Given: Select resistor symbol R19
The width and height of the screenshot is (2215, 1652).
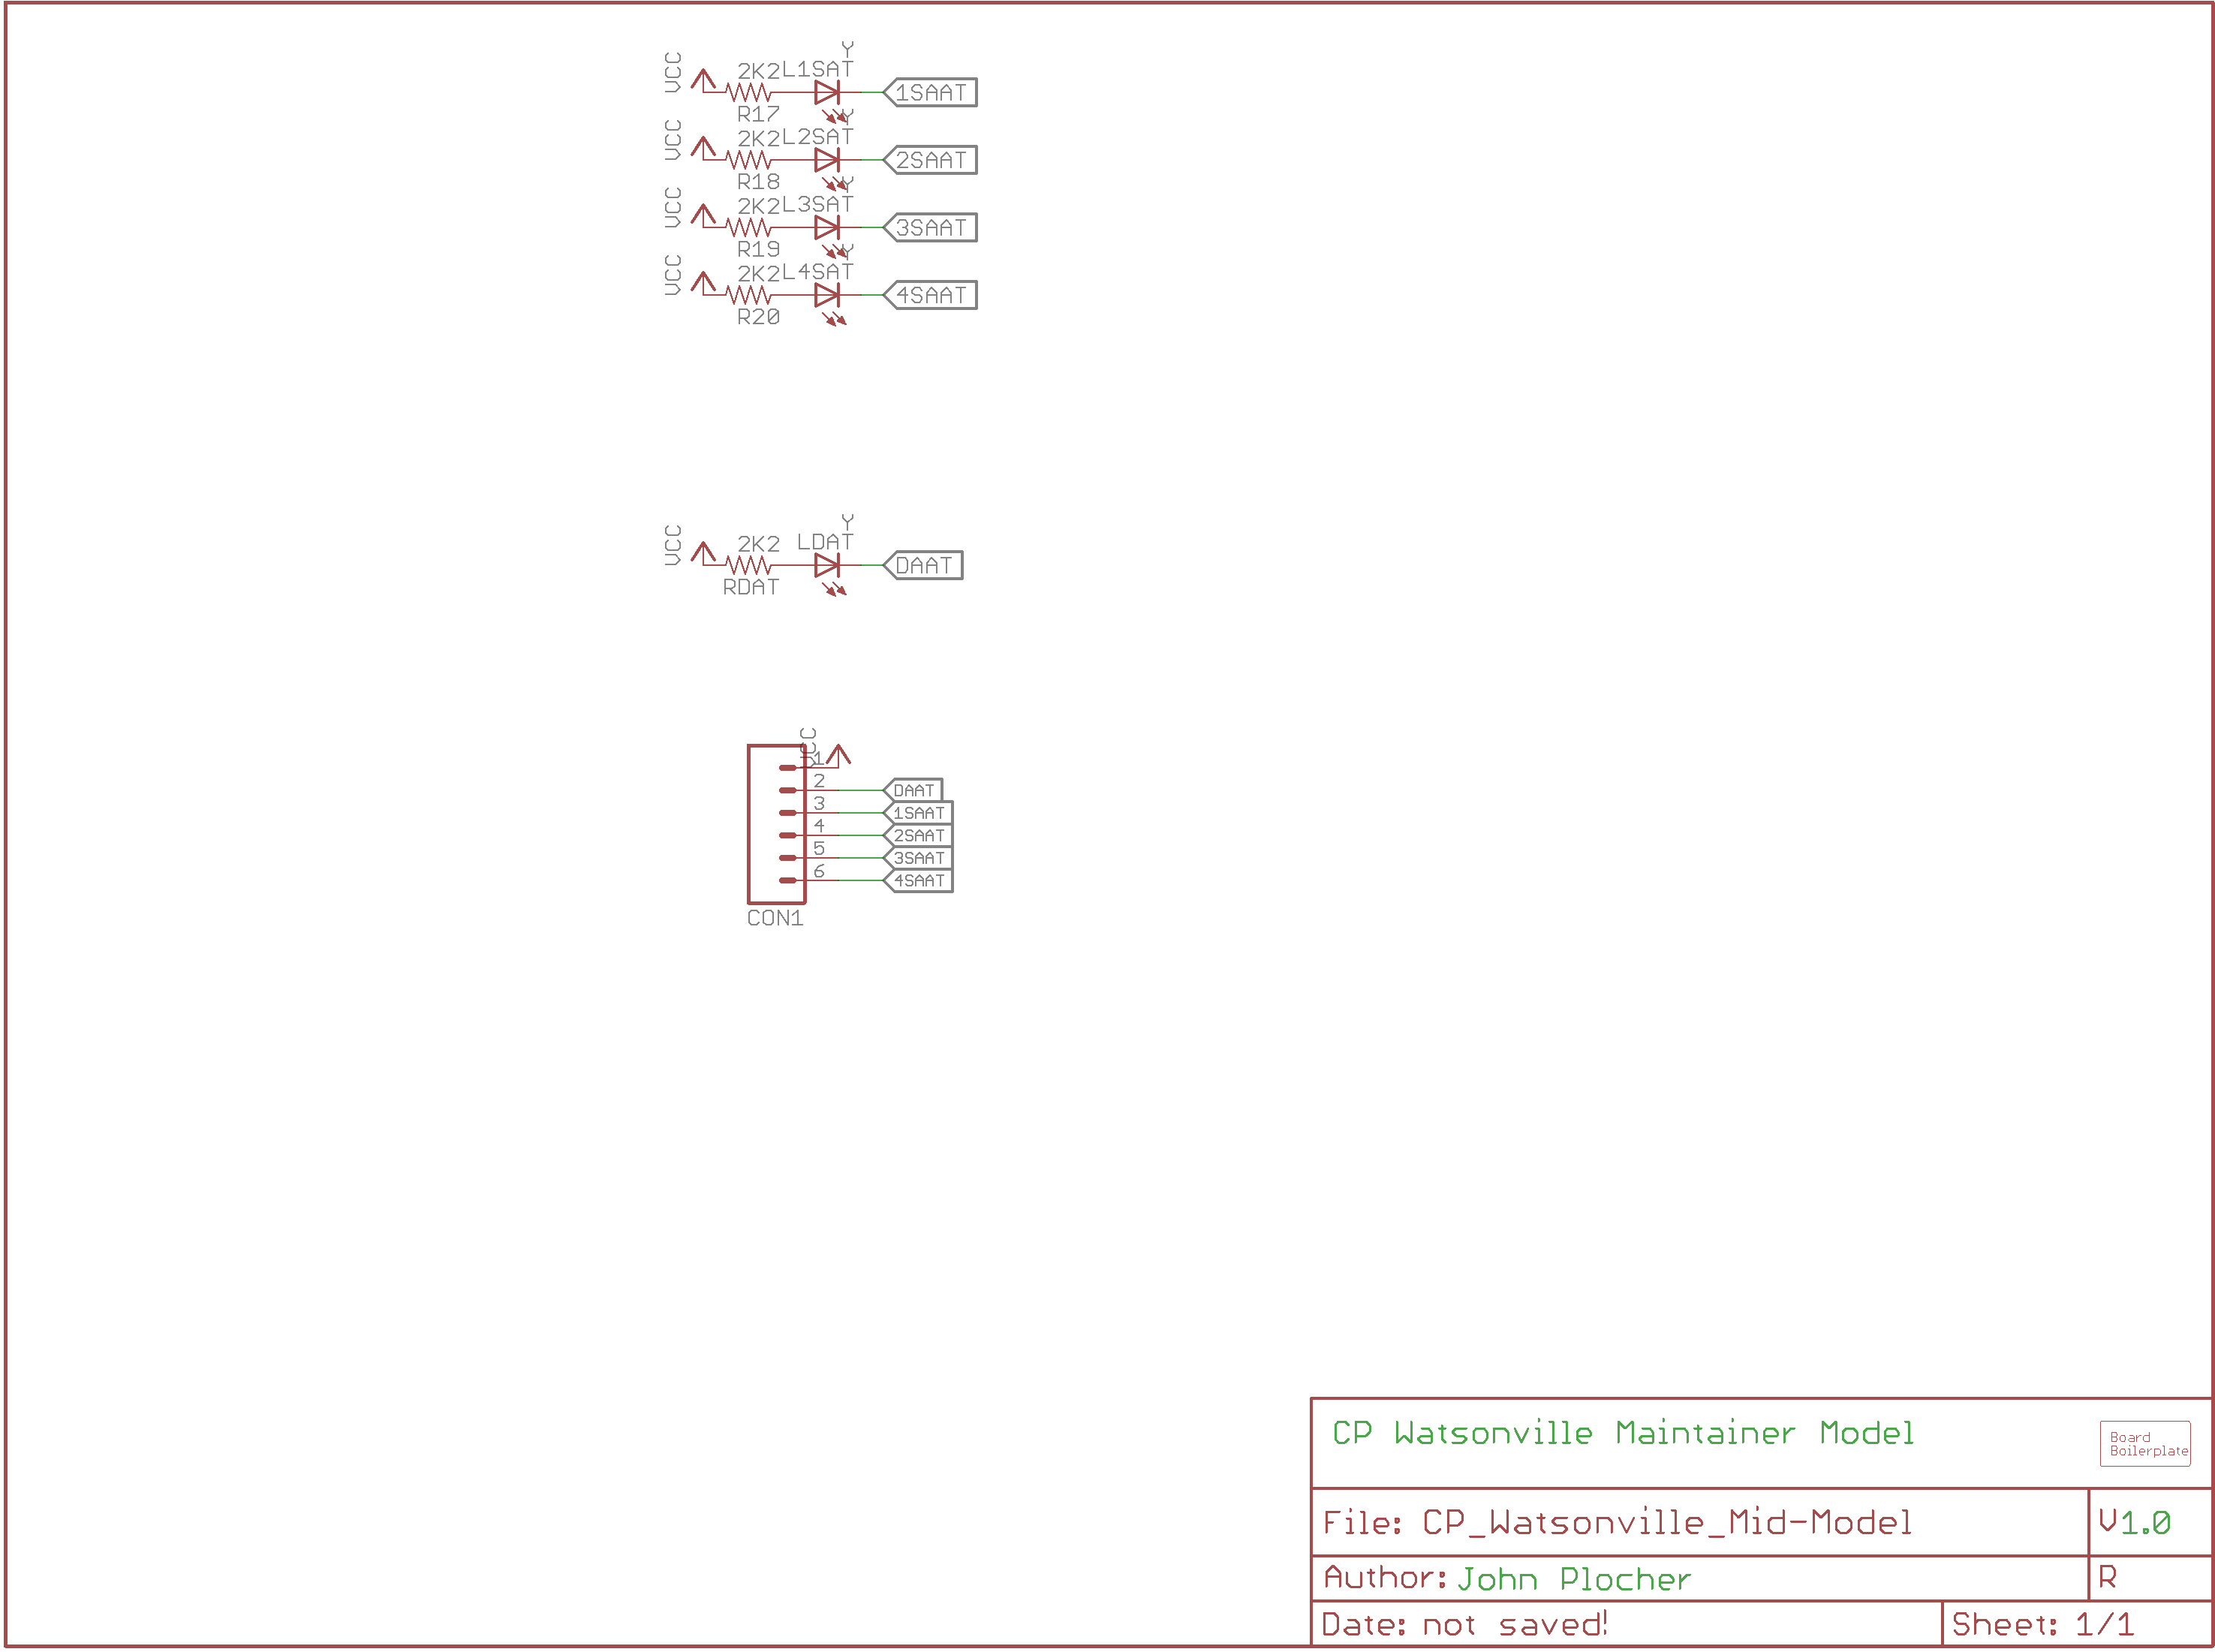Looking at the screenshot, I should (749, 228).
